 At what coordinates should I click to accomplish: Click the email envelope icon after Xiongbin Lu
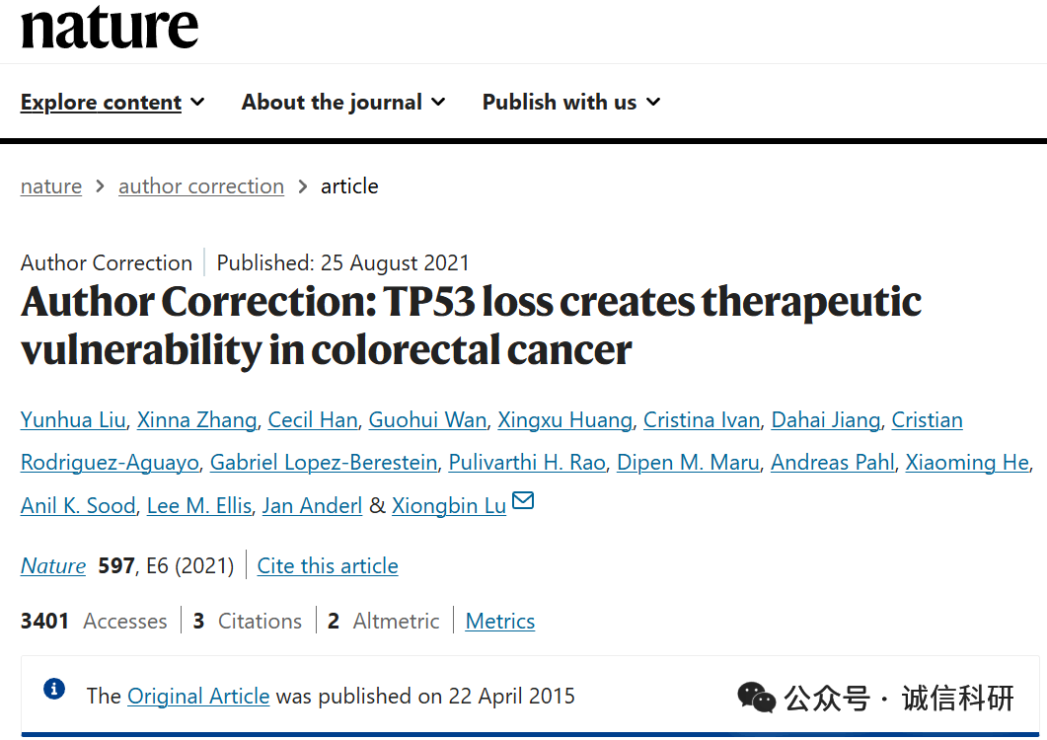click(x=523, y=501)
